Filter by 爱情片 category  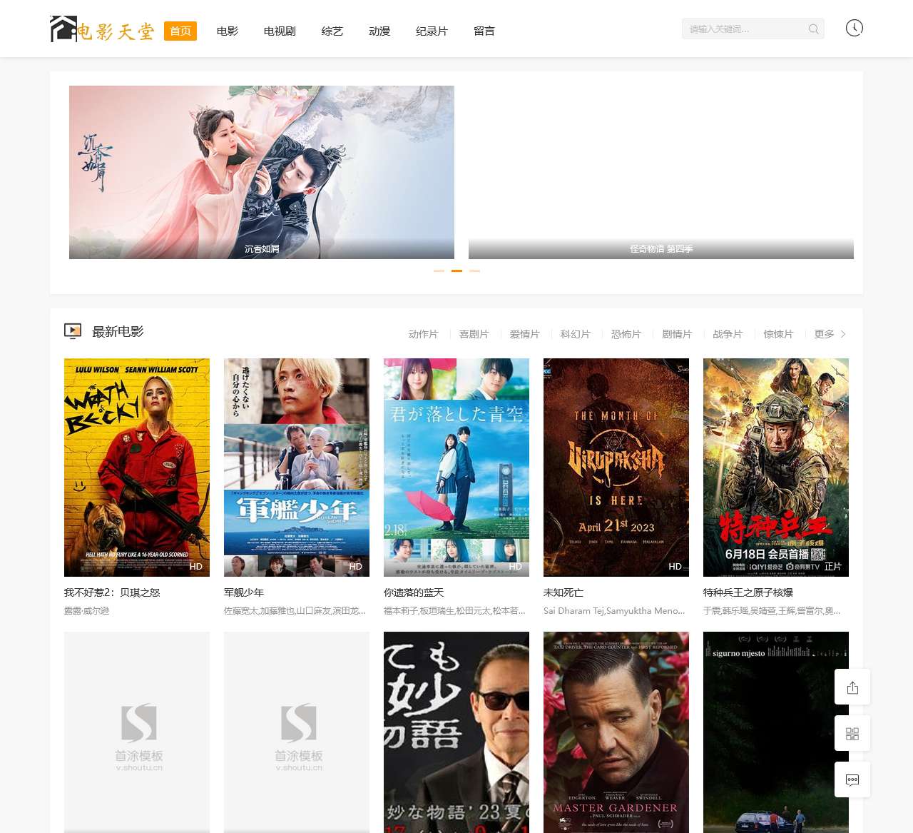524,334
